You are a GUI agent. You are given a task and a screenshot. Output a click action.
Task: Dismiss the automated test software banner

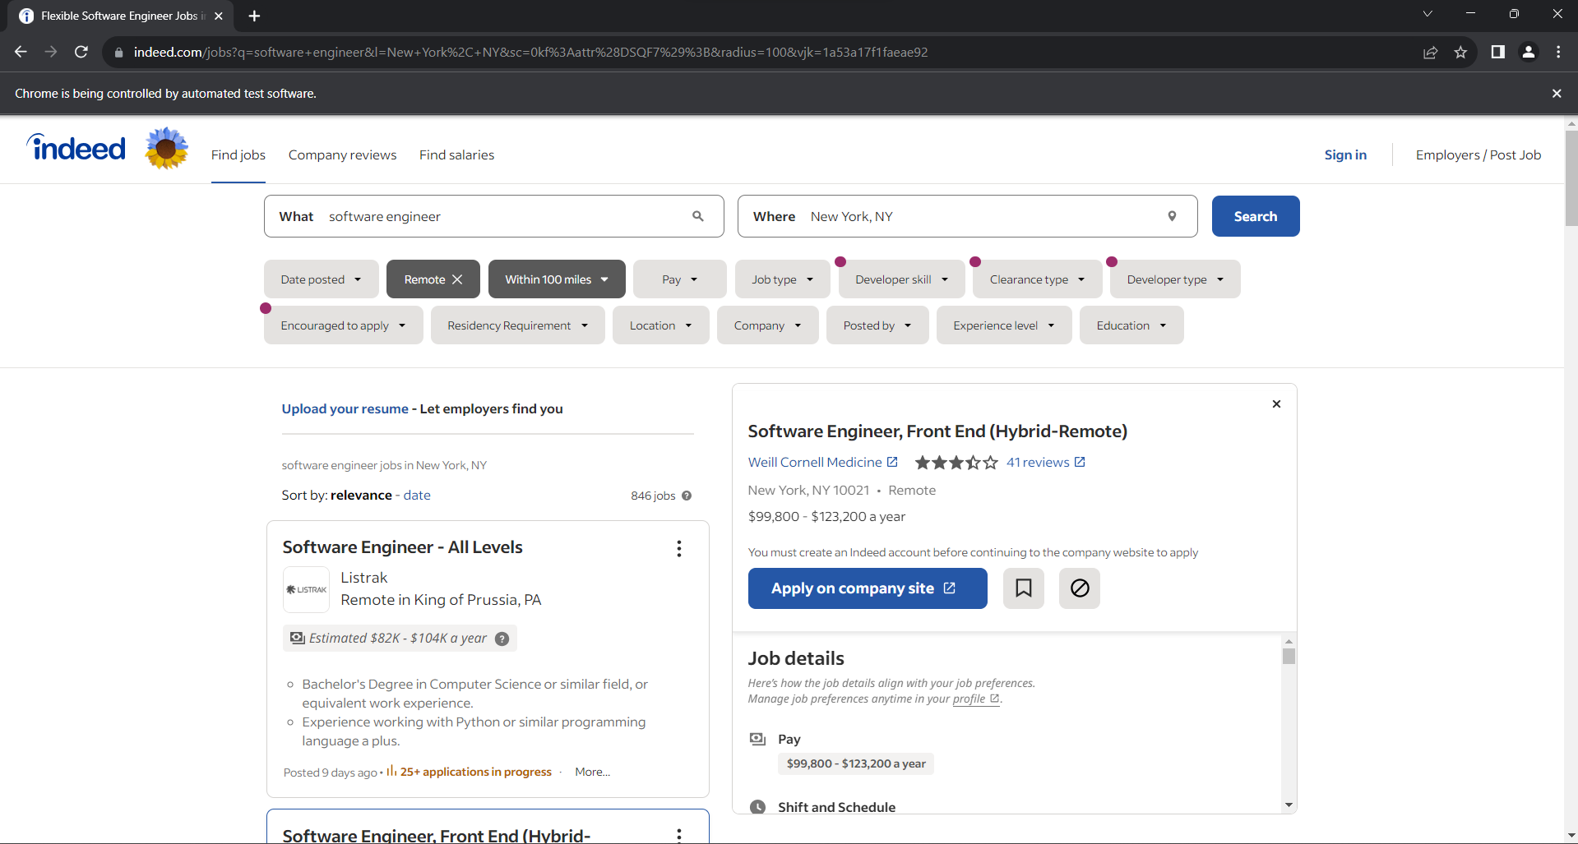coord(1556,93)
